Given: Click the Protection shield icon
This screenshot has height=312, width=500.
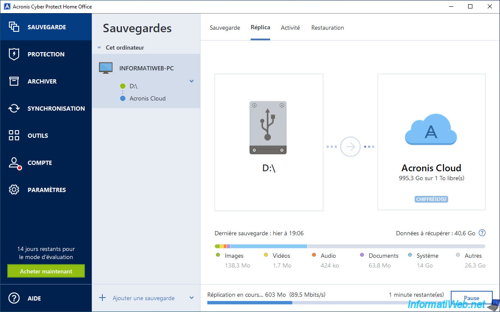Looking at the screenshot, I should point(14,54).
